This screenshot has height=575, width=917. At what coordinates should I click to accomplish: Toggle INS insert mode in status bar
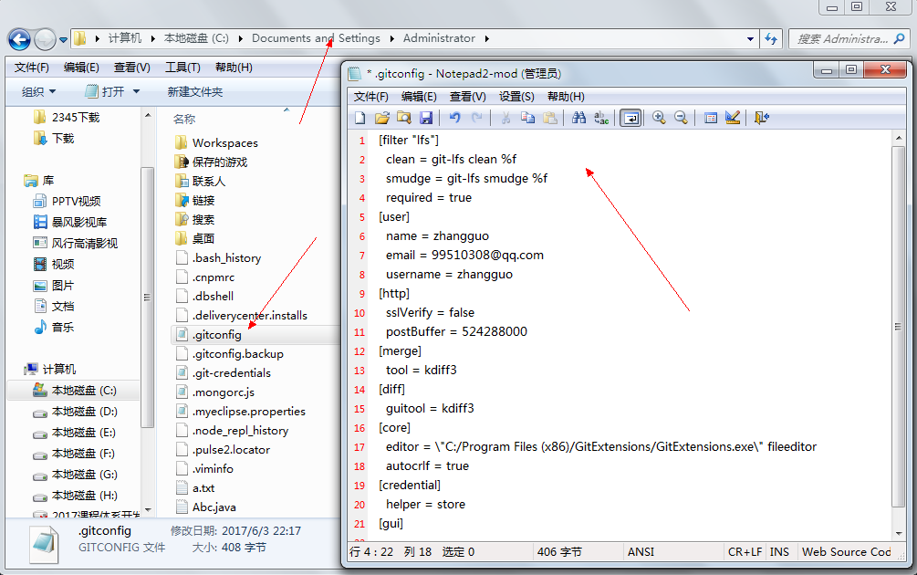779,552
